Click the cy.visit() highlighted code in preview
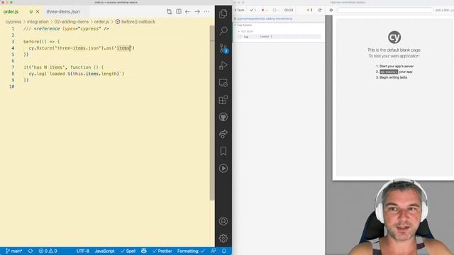Viewport: 454px width, 255px height. [389, 72]
